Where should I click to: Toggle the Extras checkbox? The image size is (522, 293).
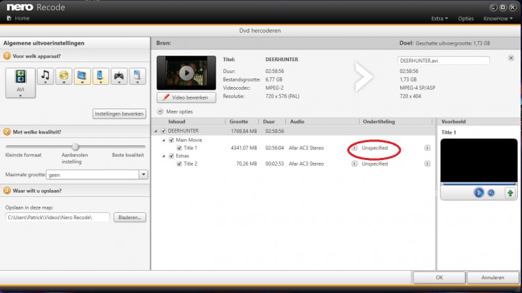click(171, 156)
